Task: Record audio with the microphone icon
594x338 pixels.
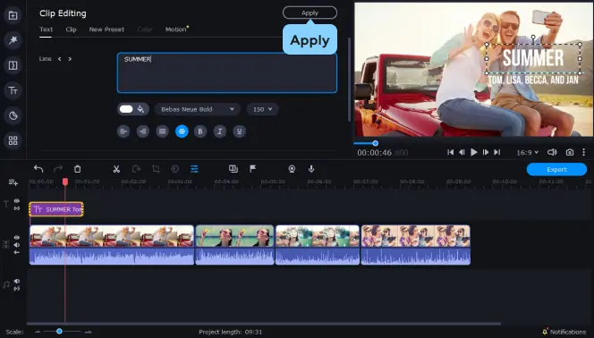Action: tap(311, 169)
